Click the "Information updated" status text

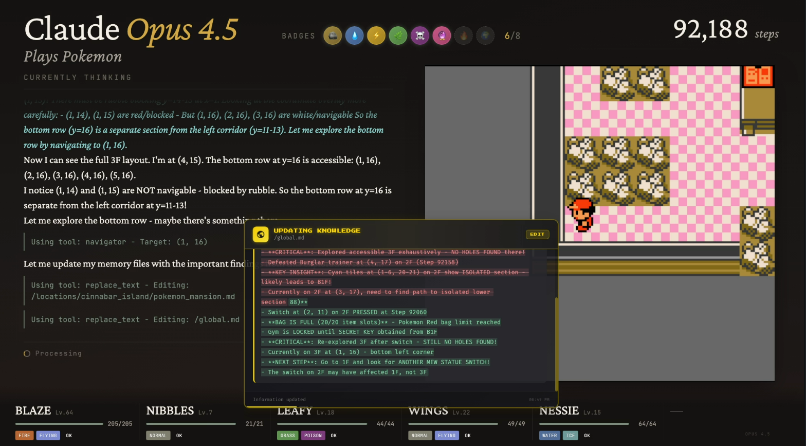[x=279, y=400]
